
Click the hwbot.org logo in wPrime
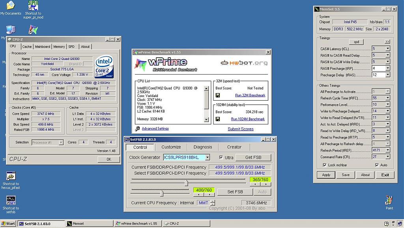tap(244, 63)
